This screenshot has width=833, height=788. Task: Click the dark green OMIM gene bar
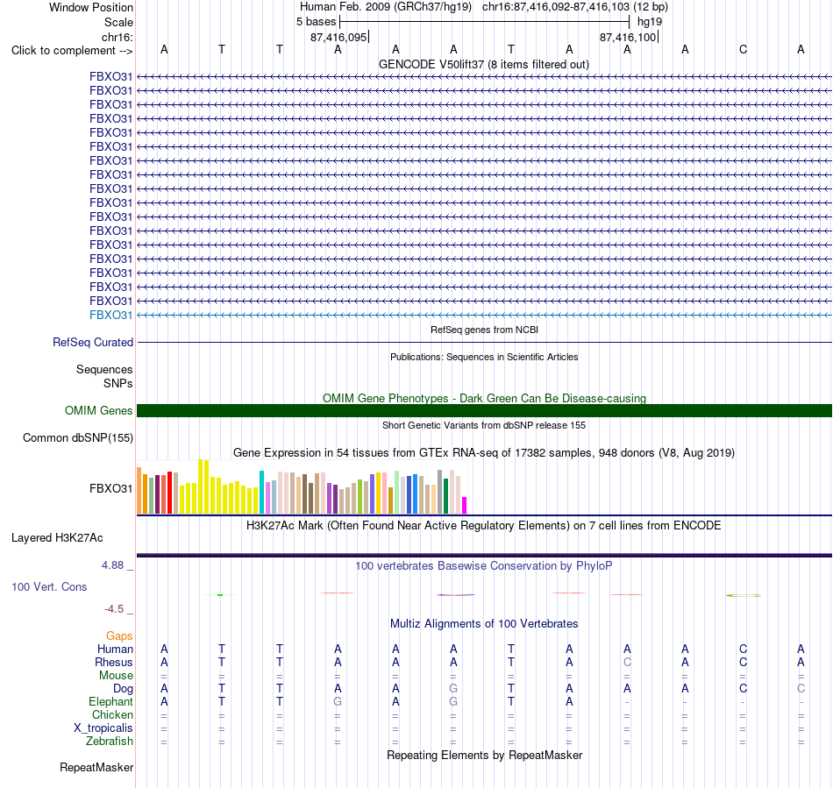click(484, 410)
